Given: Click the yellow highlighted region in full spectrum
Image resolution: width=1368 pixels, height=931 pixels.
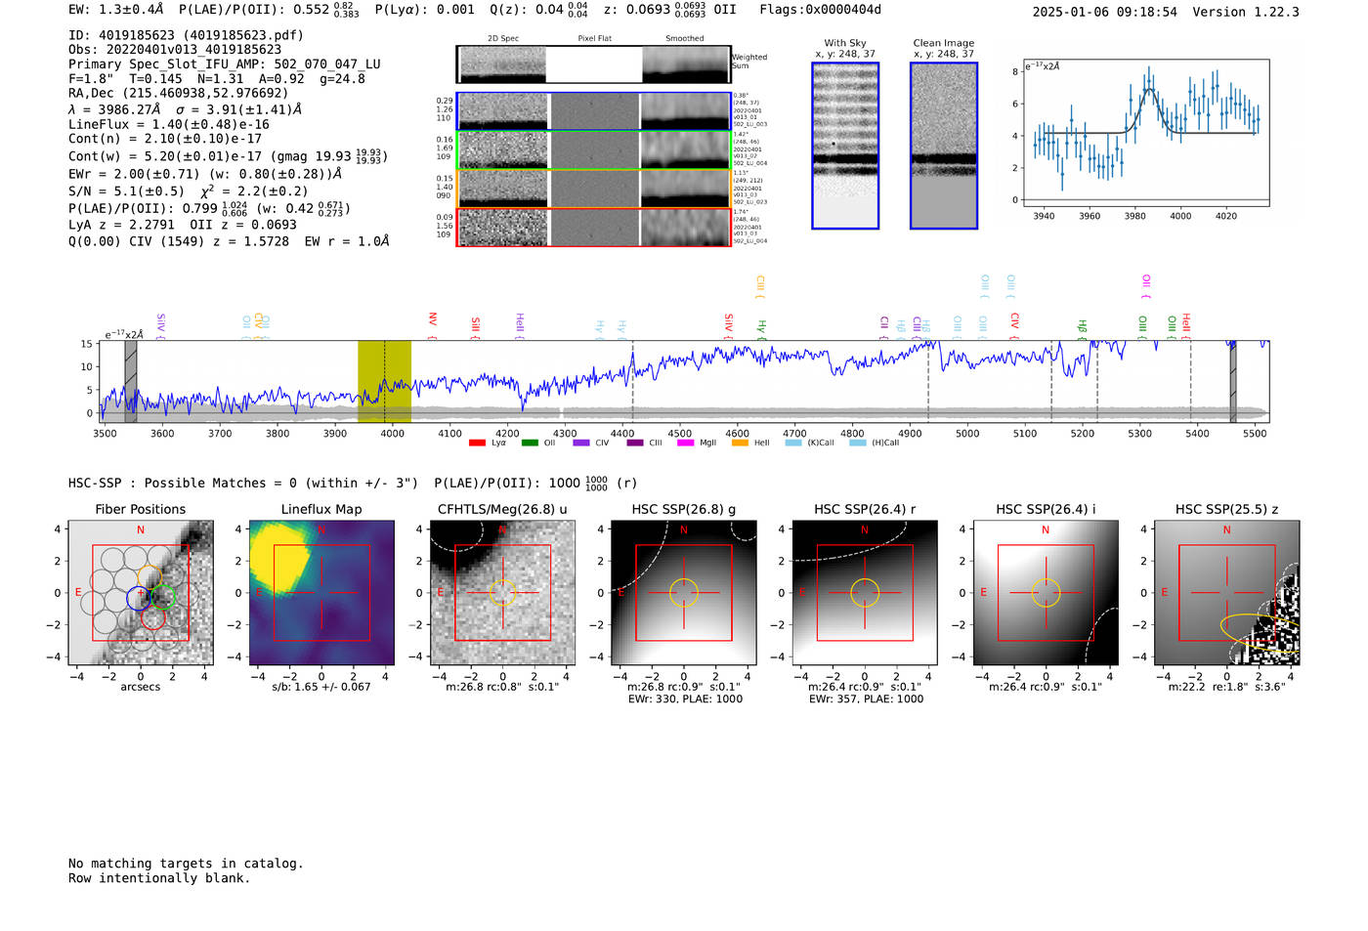Looking at the screenshot, I should coord(384,381).
